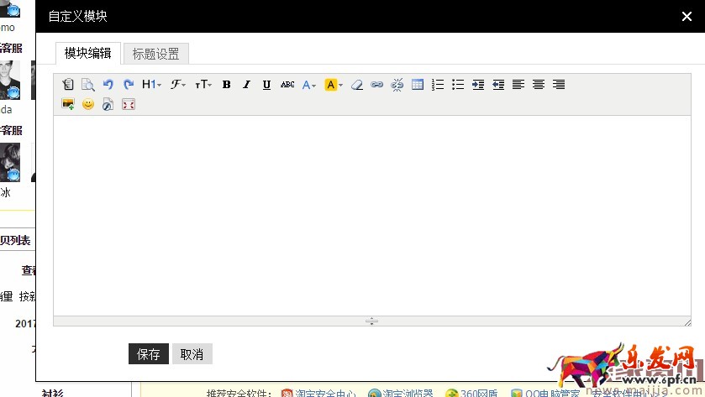Click the undo arrow icon
Viewport: 705px width, 397px height.
click(x=108, y=85)
